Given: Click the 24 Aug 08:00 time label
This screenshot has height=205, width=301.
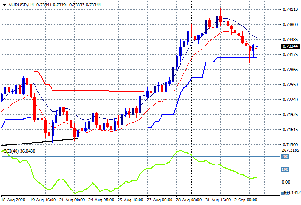Looking at the screenshot, I should point(101,200).
